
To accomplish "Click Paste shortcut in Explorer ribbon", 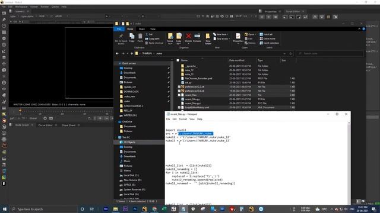I will (x=154, y=43).
